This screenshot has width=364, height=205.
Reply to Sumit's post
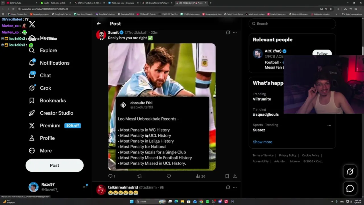[112, 176]
